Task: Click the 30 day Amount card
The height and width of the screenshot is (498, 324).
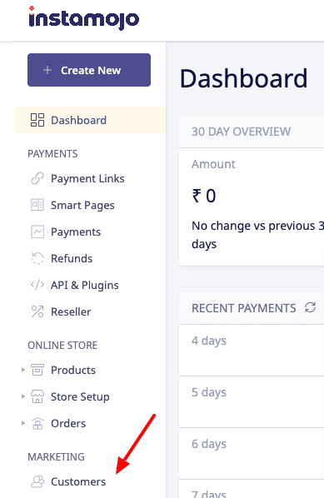Action: [252, 207]
